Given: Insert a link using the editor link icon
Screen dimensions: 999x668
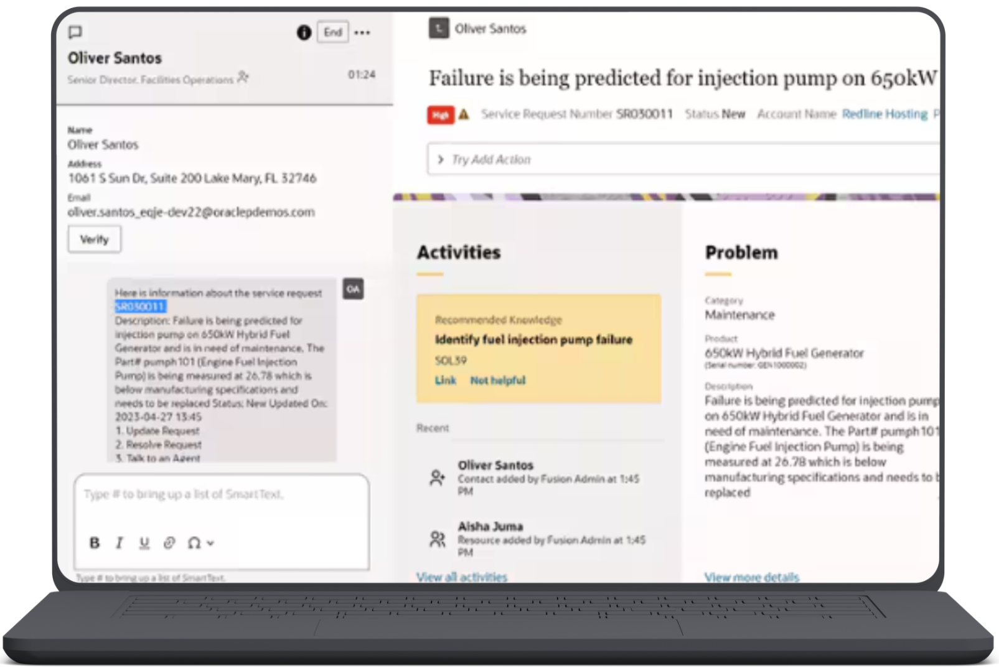Looking at the screenshot, I should 169,543.
